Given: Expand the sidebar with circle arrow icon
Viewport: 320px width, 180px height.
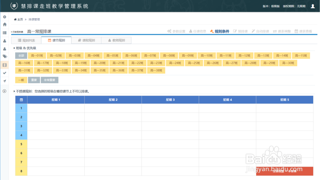Looking at the screenshot, I should click(4, 91).
